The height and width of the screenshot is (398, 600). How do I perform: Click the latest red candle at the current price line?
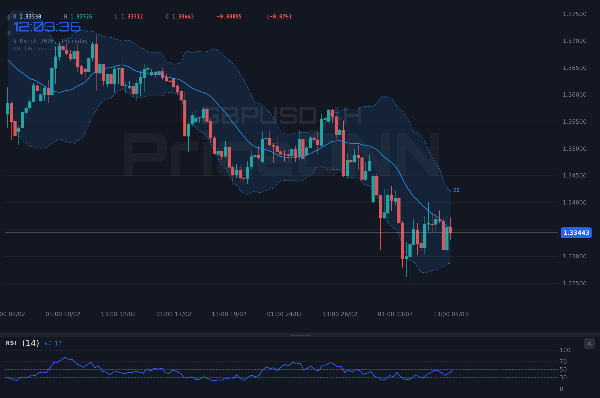coord(451,230)
